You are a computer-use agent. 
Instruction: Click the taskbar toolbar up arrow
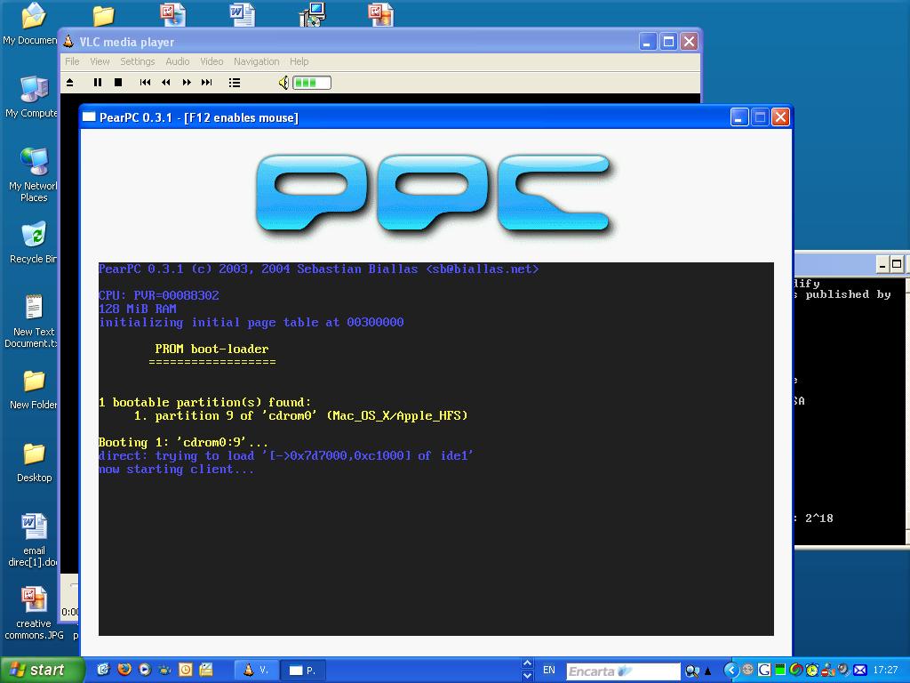528,663
